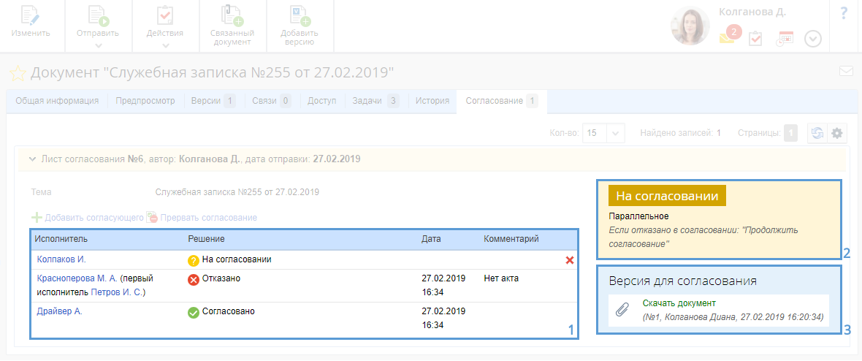Click the На согласовании status badge
The height and width of the screenshot is (361, 862).
click(x=668, y=196)
